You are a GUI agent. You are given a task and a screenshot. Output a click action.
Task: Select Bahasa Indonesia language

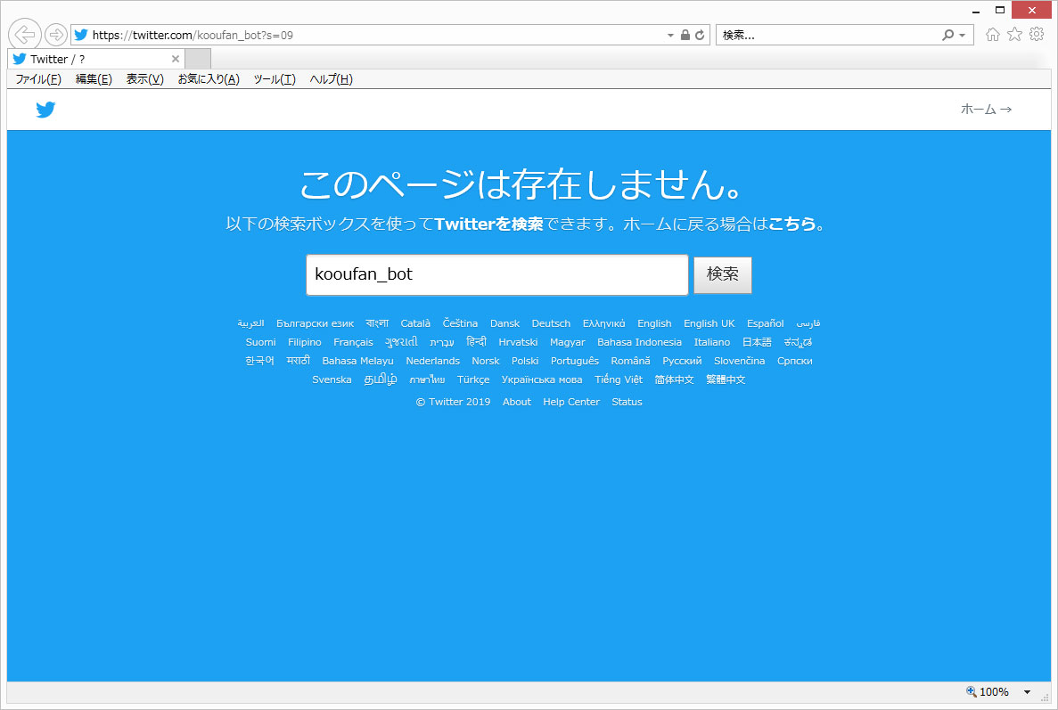click(x=640, y=342)
